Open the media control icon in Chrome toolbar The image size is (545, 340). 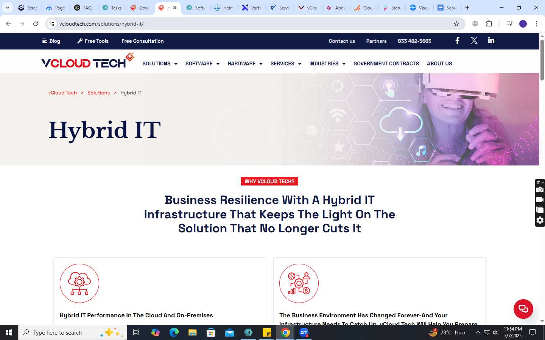point(509,24)
